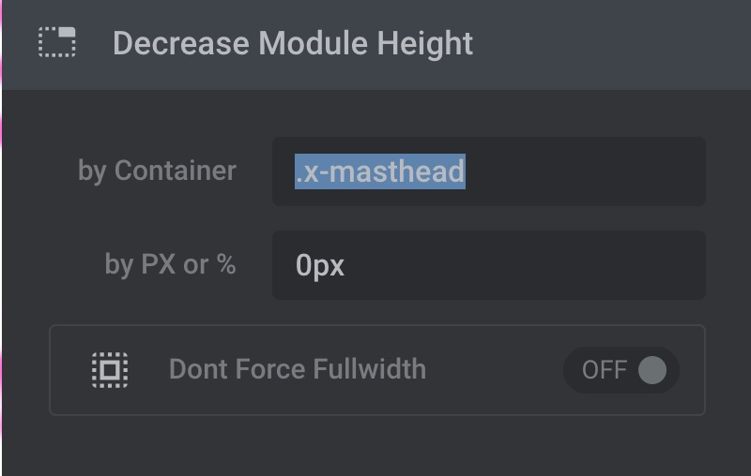Click the Decrease Module Height title

click(x=292, y=43)
